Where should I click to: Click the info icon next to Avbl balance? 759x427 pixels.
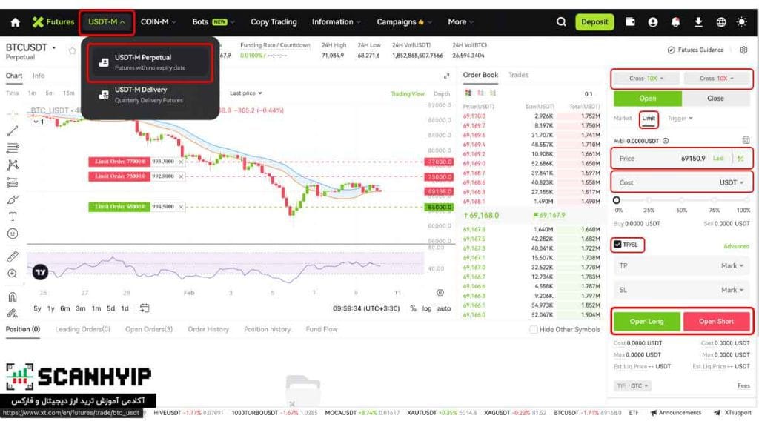pyautogui.click(x=666, y=141)
